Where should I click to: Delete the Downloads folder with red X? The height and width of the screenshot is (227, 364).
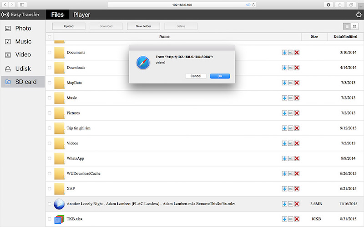pyautogui.click(x=297, y=68)
